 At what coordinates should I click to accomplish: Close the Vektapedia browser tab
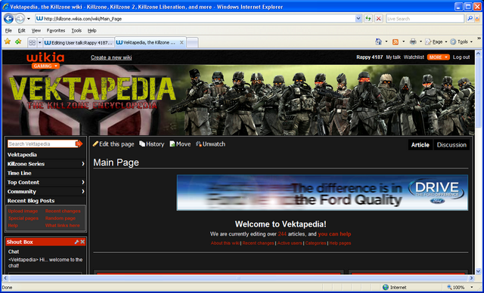(x=181, y=42)
